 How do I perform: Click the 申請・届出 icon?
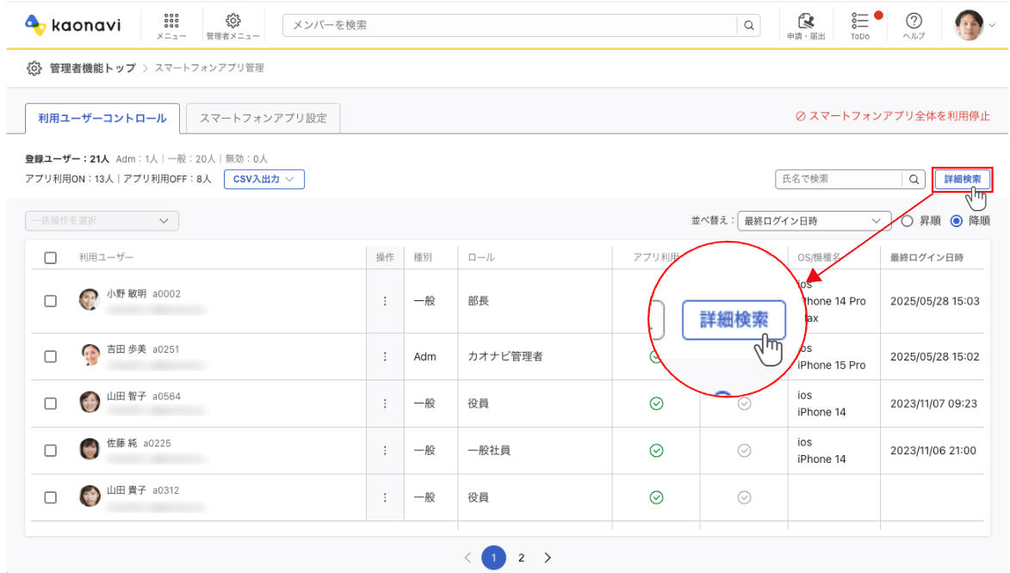click(806, 26)
